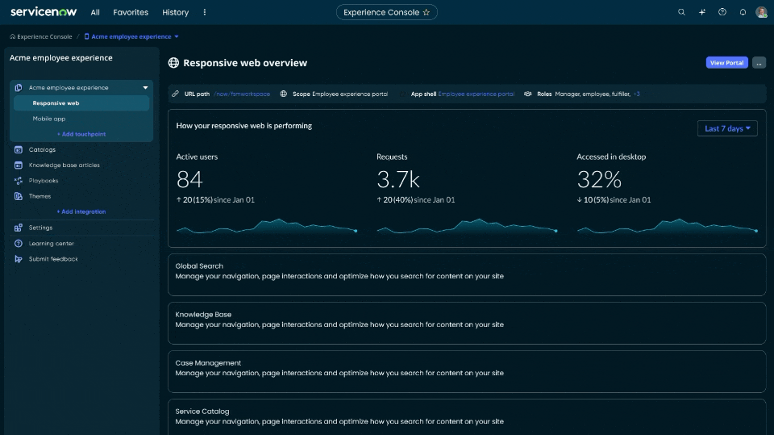774x435 pixels.
Task: Click the Active users value 84
Action: pos(189,179)
